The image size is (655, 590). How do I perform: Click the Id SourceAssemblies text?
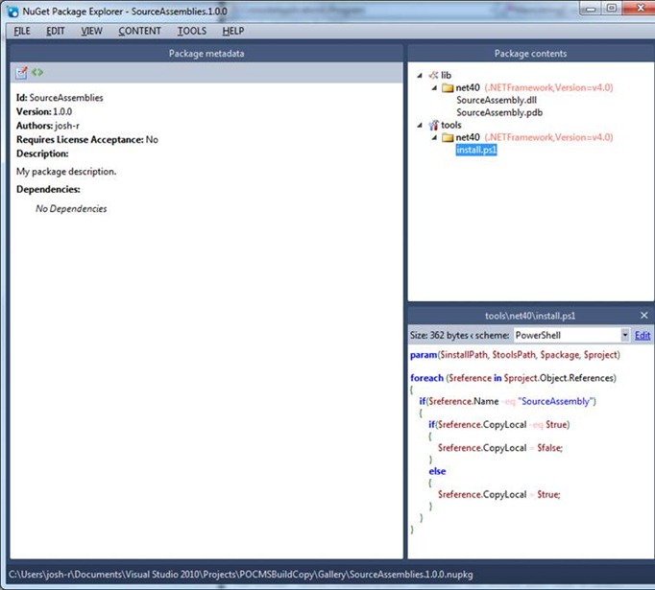tap(60, 98)
